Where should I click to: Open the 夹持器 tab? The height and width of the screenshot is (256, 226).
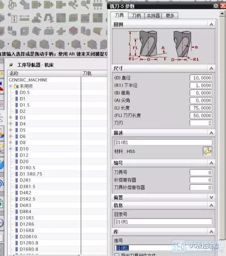(153, 16)
